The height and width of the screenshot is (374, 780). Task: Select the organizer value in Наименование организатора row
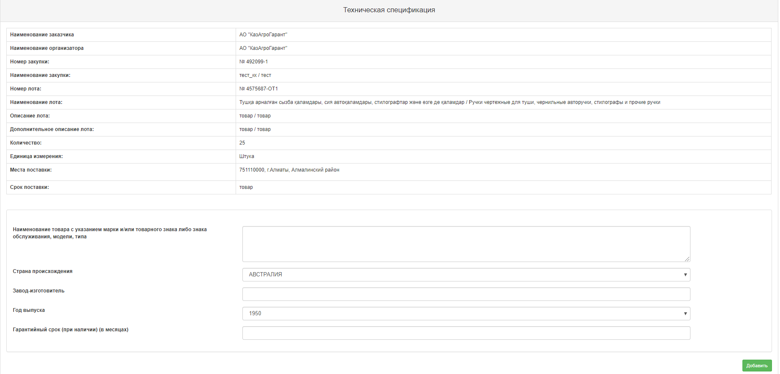[263, 48]
